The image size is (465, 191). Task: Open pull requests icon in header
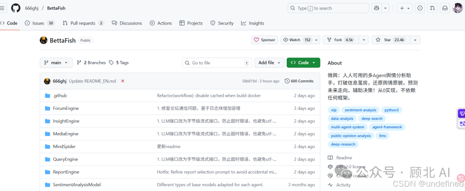pos(432,8)
